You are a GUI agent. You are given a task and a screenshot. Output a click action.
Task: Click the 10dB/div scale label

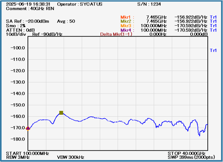16,34
